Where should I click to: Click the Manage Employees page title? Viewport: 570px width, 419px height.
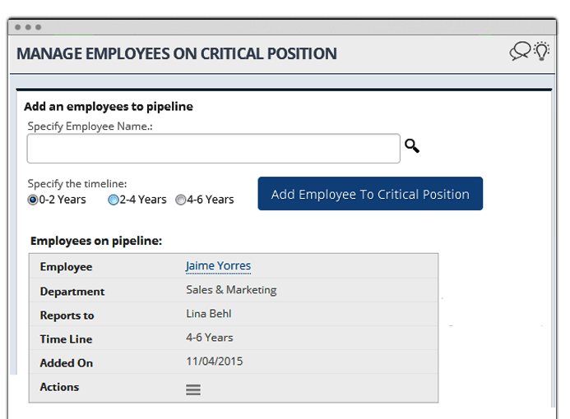177,53
